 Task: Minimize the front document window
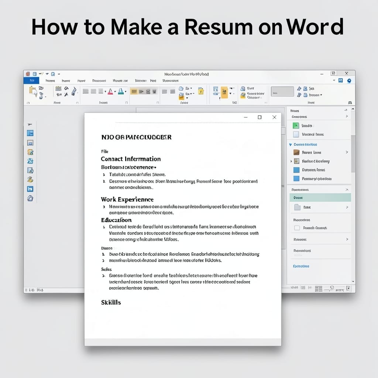[x=245, y=117]
